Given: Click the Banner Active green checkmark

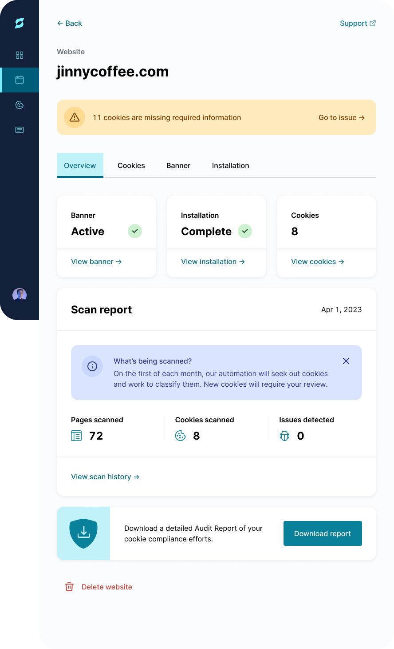Looking at the screenshot, I should click(x=135, y=231).
